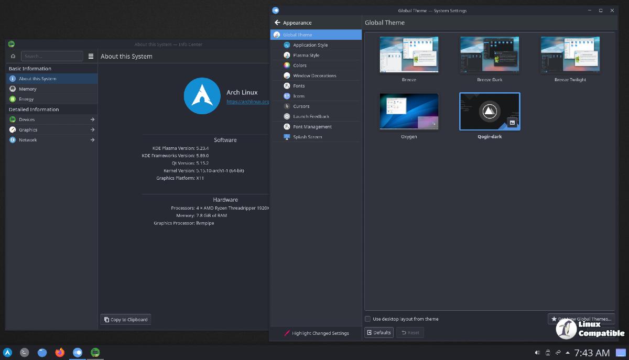629x360 pixels.
Task: Enable Use desktop layout from theme
Action: click(368, 319)
